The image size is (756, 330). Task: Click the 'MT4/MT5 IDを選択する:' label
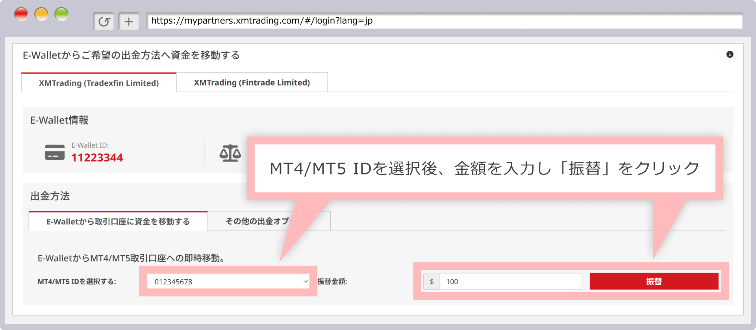[77, 282]
